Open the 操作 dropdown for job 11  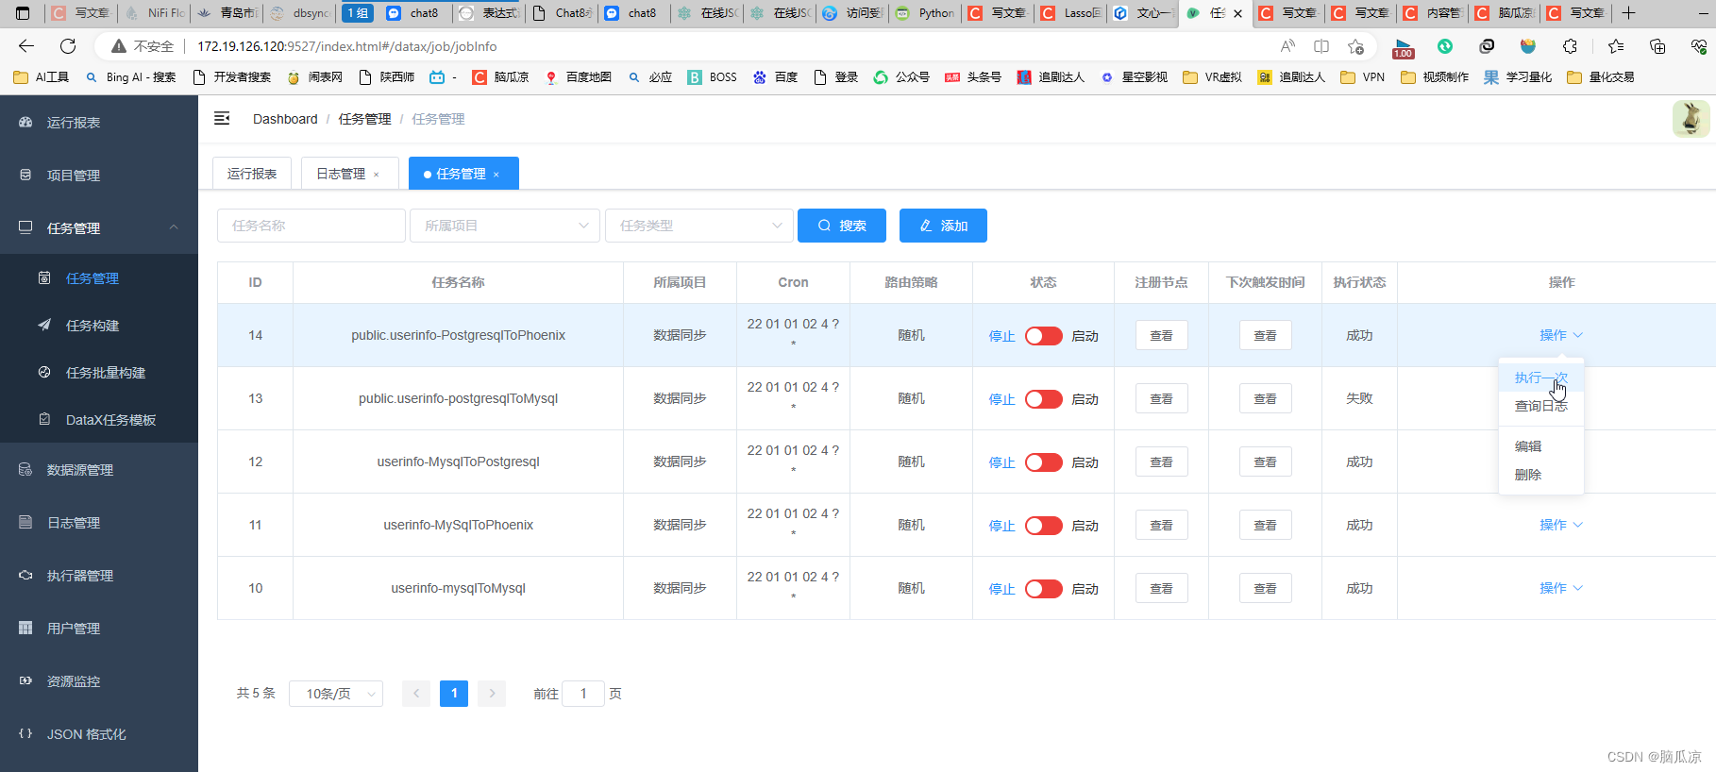(x=1561, y=525)
